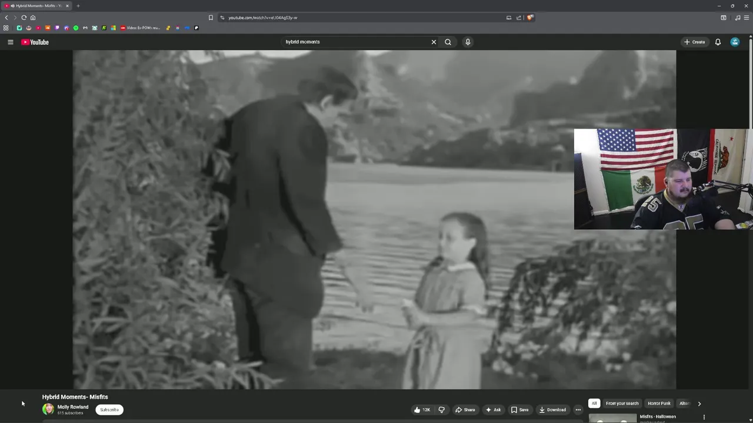The image size is (753, 423).
Task: Open the media control music note icon
Action: (x=738, y=18)
